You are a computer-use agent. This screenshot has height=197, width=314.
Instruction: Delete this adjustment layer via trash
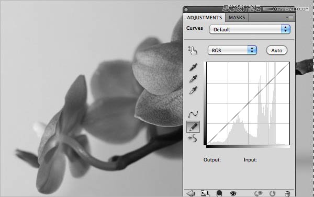click(287, 193)
